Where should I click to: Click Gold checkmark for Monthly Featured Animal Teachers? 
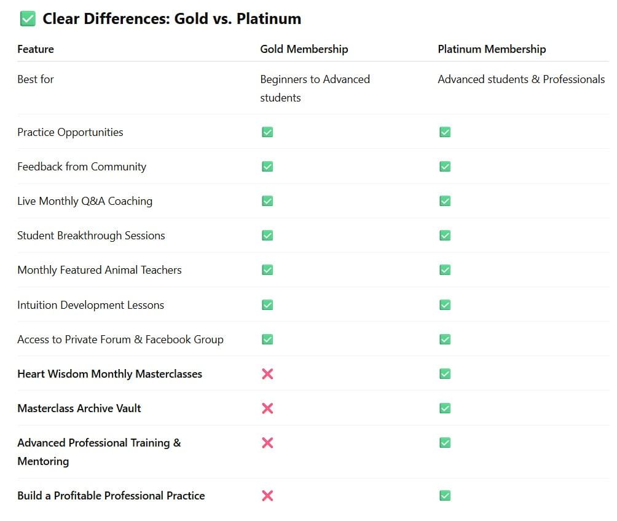click(x=267, y=270)
